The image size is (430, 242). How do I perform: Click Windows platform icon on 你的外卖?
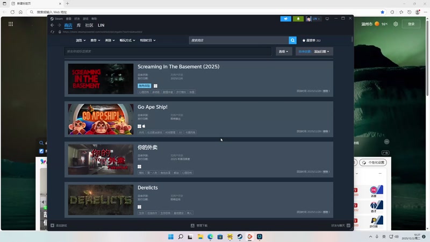click(x=139, y=167)
